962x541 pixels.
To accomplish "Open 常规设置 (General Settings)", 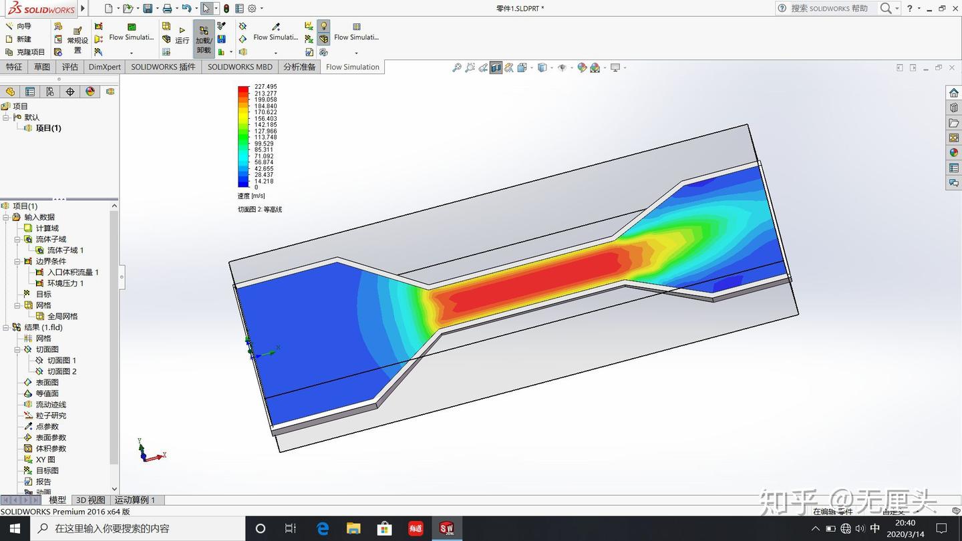I will coord(77,40).
